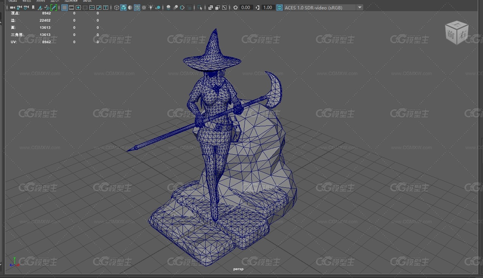This screenshot has width=483, height=278.
Task: Toggle the X-Ray Joints icon
Action: click(224, 7)
